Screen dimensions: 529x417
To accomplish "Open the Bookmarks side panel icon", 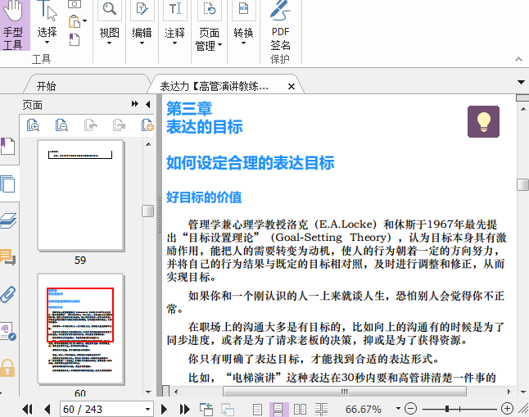I will pyautogui.click(x=7, y=146).
